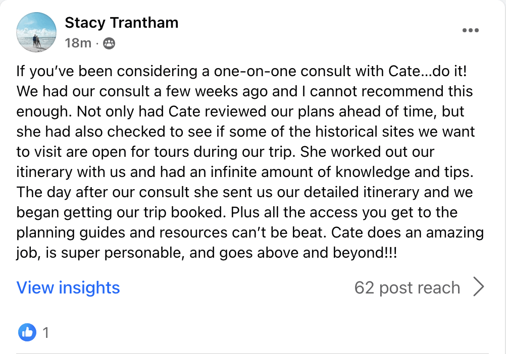Click the blue thumbs-up reaction icon
Viewport: 506px width, 354px height.
(27, 332)
